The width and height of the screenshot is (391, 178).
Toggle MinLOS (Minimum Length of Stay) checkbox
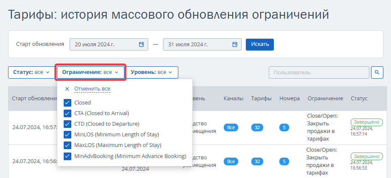tap(67, 135)
